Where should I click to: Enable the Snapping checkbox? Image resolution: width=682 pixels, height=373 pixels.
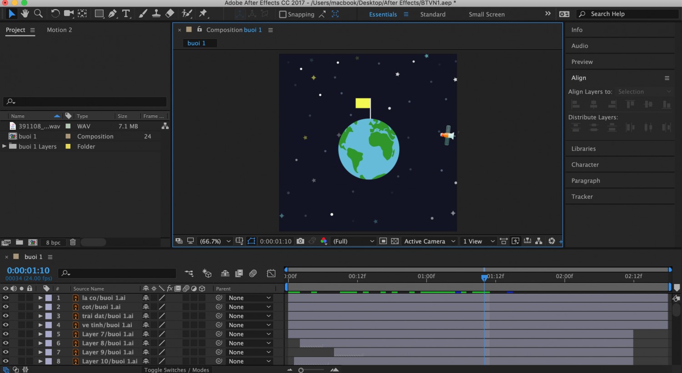pos(283,14)
